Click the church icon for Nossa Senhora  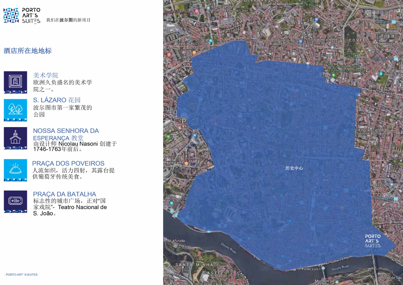pyautogui.click(x=15, y=138)
